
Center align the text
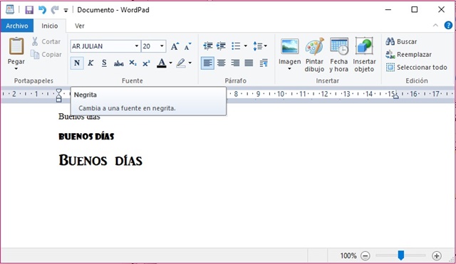click(222, 63)
